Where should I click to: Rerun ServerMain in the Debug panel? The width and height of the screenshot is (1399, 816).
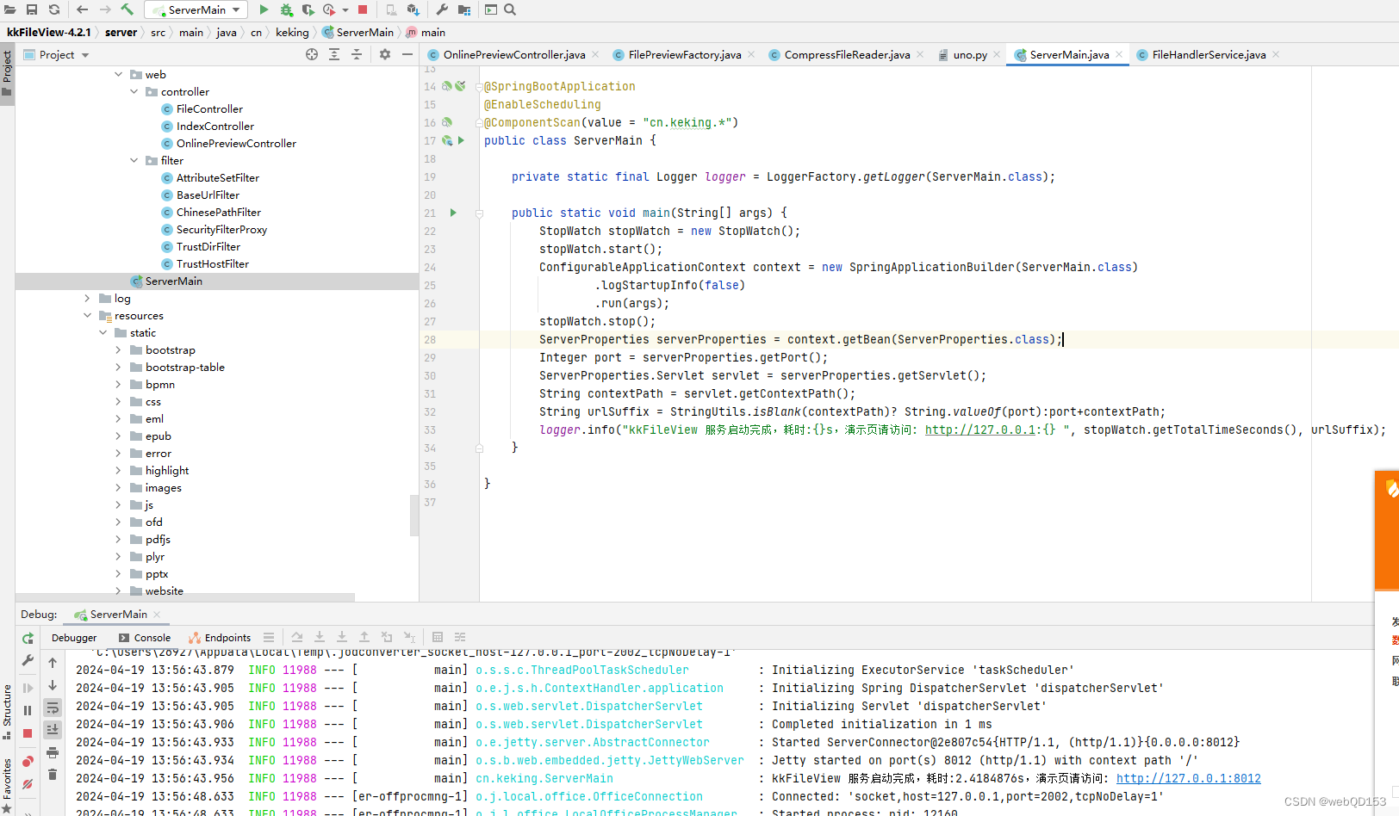click(x=28, y=638)
